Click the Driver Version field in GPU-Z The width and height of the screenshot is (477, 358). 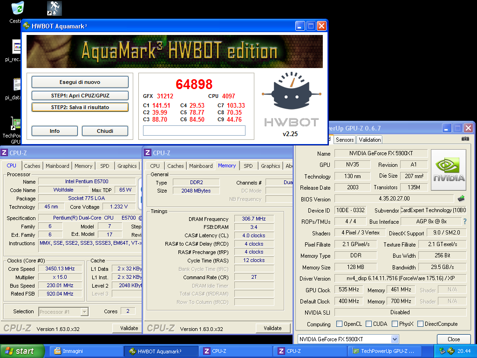(x=400, y=278)
